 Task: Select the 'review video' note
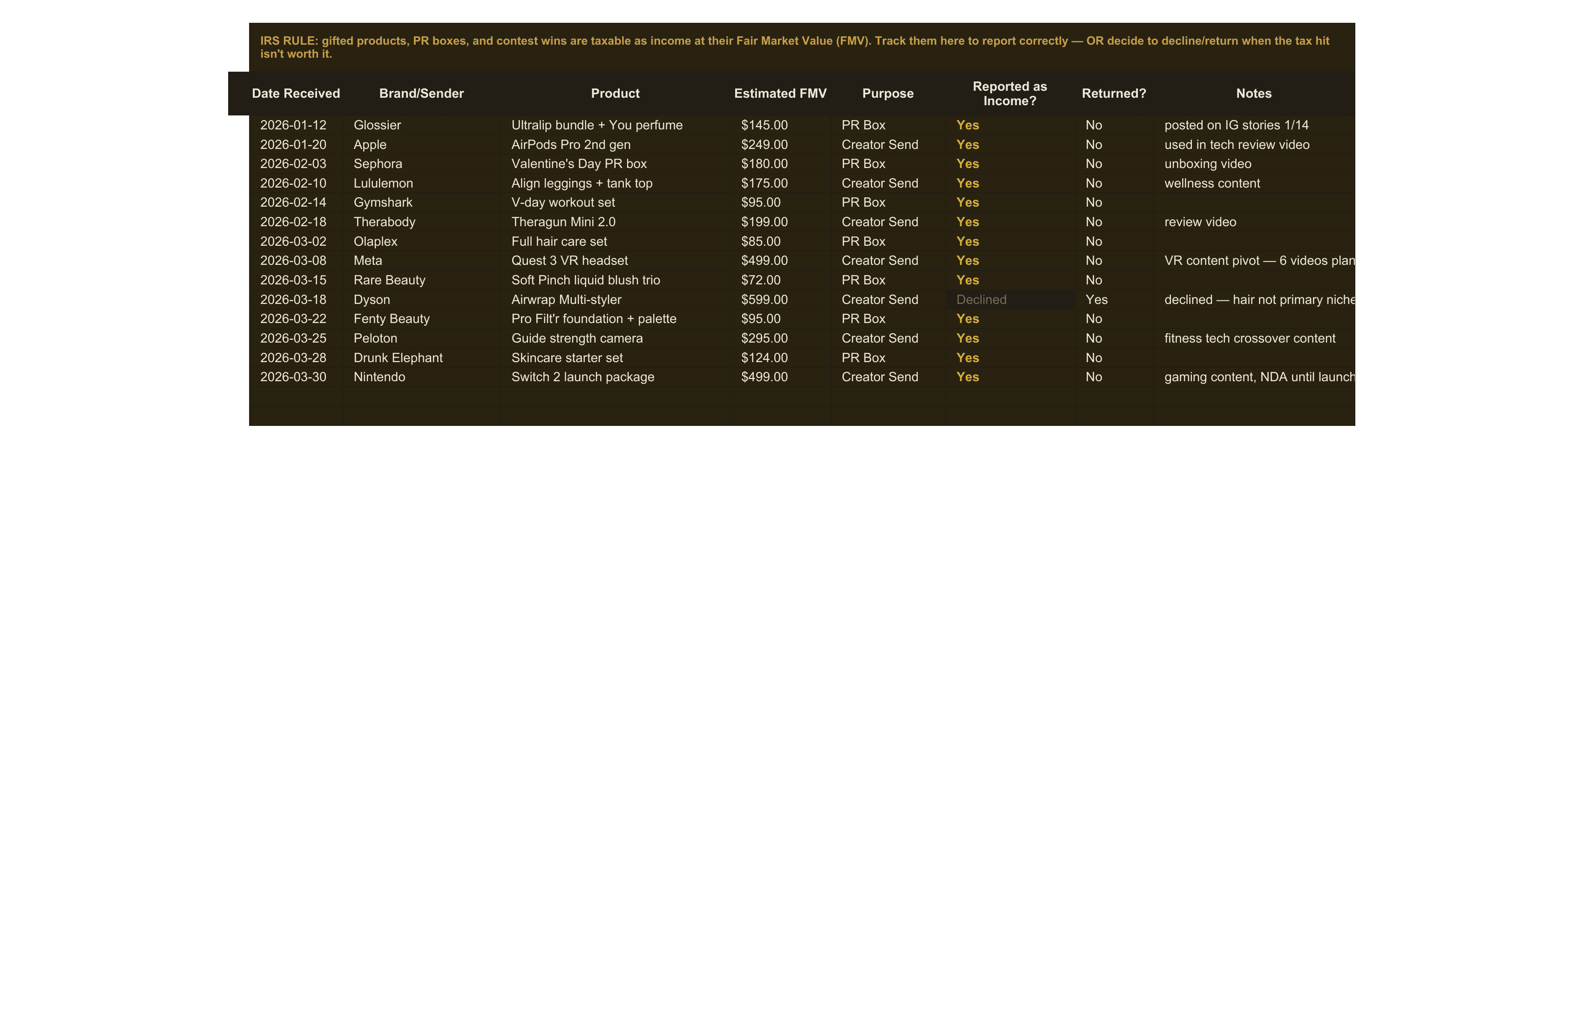[x=1254, y=222]
